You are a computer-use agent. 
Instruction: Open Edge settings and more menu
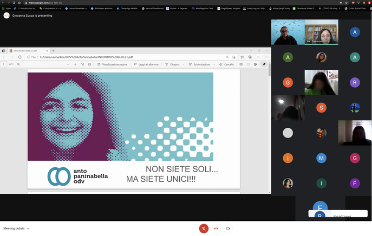(x=266, y=57)
